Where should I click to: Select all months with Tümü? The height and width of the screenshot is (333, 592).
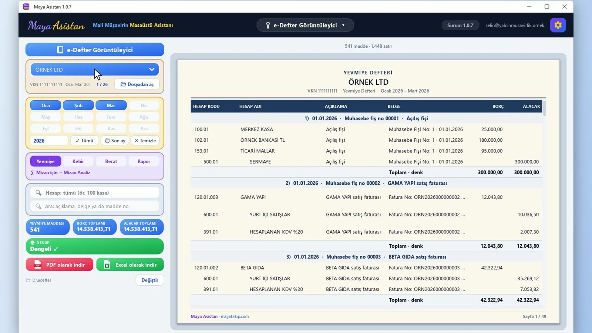(x=84, y=141)
